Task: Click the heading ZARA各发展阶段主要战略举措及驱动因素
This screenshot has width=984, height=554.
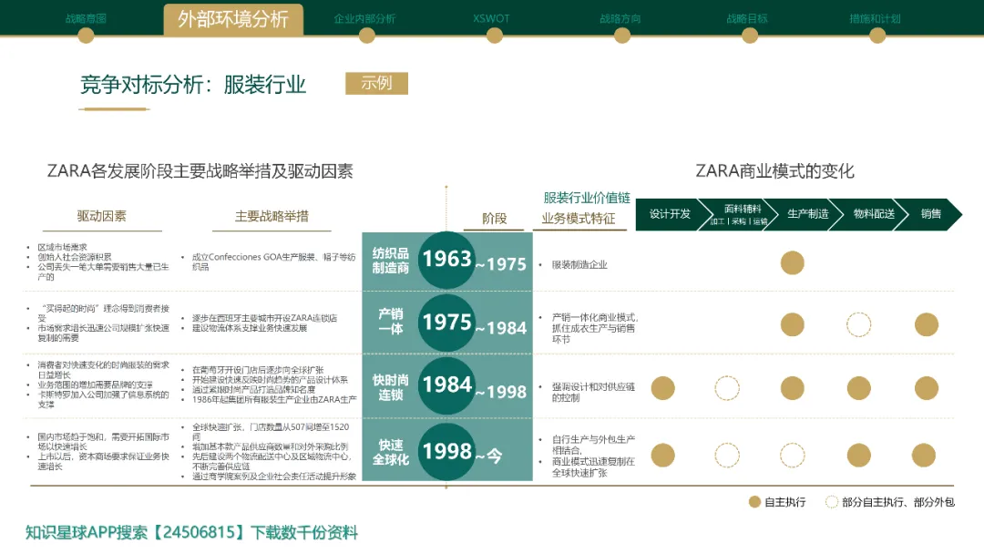Action: pyautogui.click(x=200, y=170)
